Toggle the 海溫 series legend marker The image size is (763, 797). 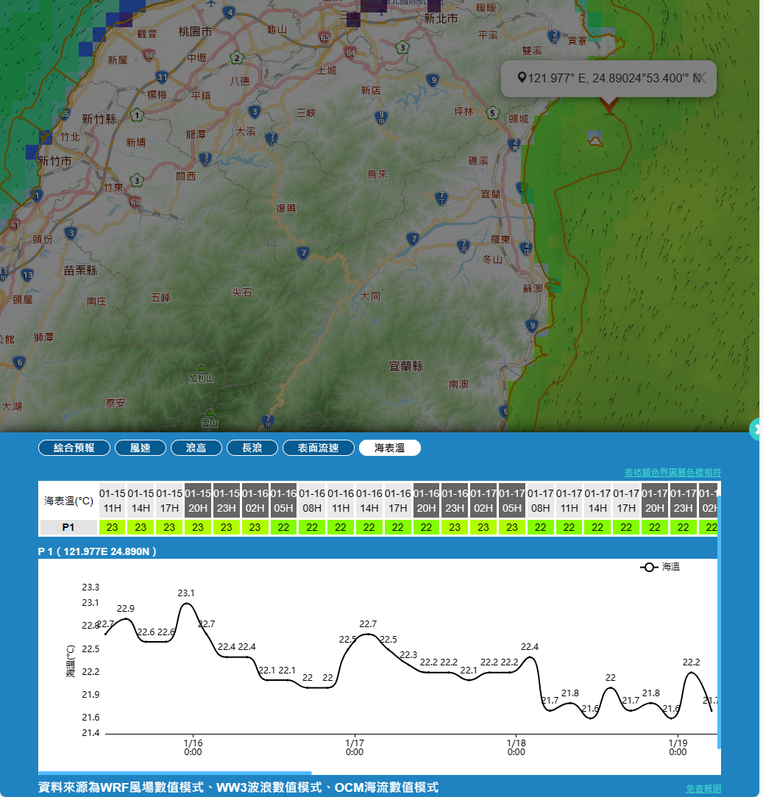point(649,568)
